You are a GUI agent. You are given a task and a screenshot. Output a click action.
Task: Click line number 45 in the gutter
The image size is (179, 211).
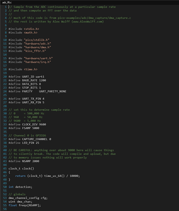point(5,169)
